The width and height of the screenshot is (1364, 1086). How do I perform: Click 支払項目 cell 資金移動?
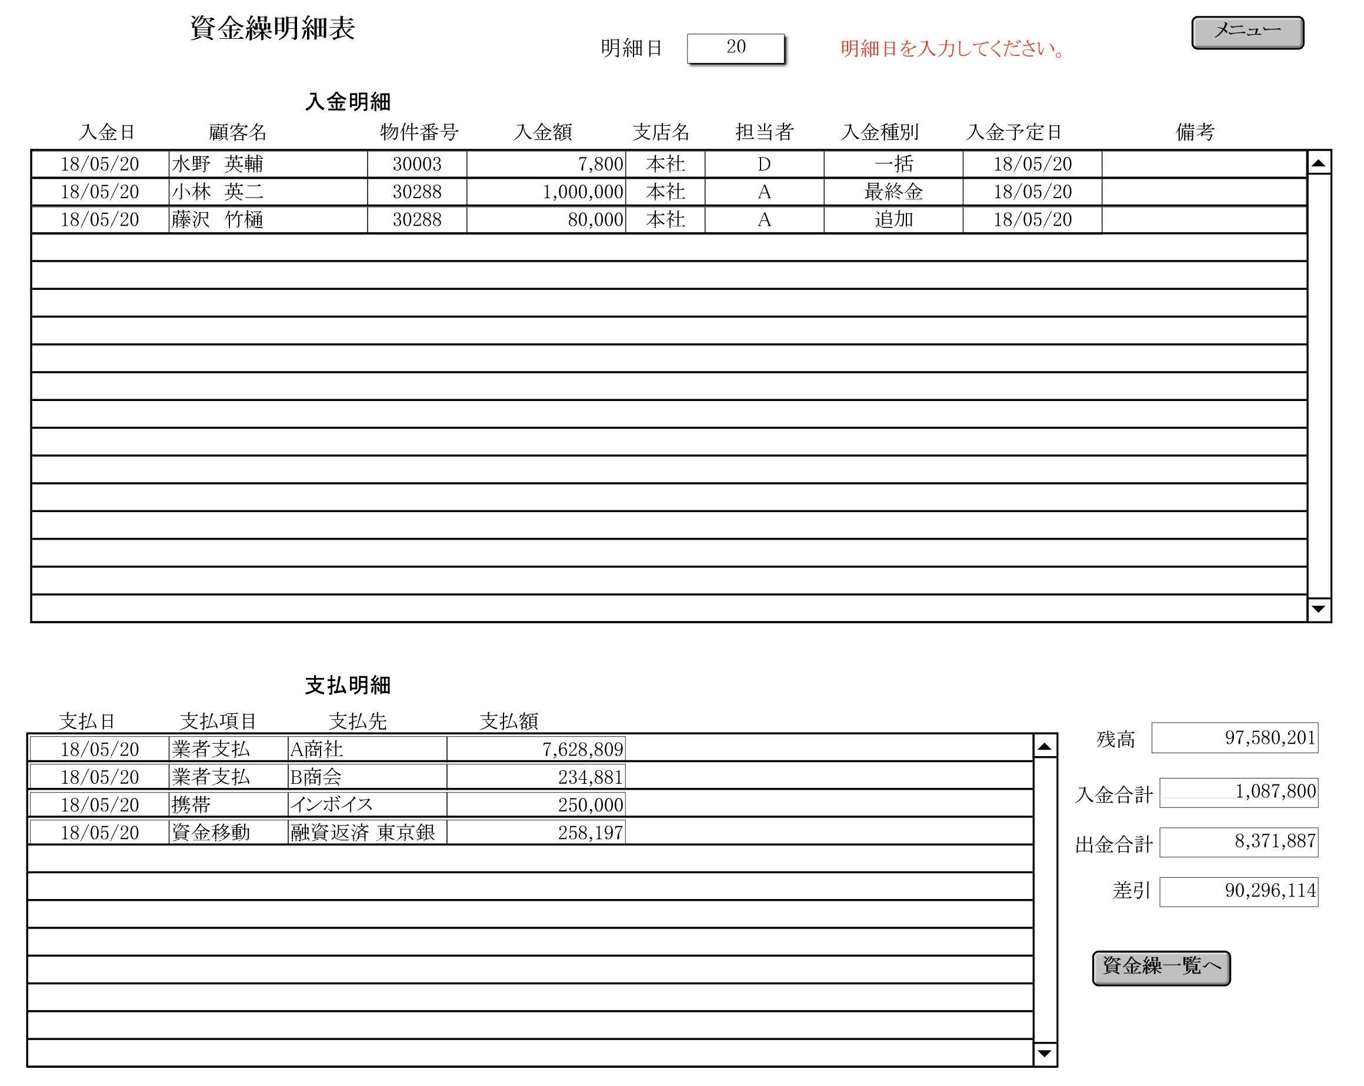228,833
